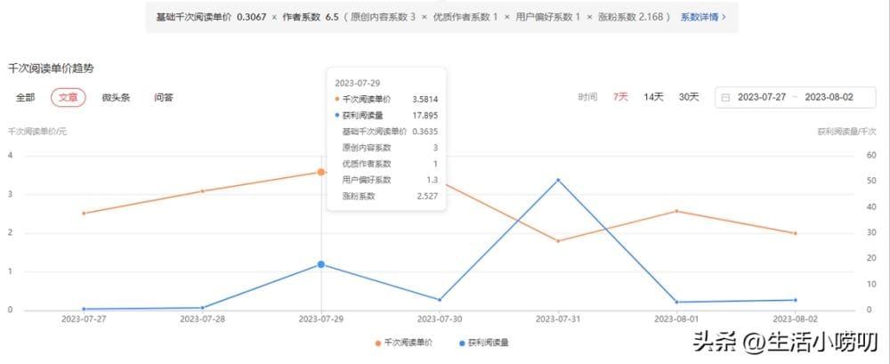Click the 获利阅读量/千次 axis title

[846, 131]
